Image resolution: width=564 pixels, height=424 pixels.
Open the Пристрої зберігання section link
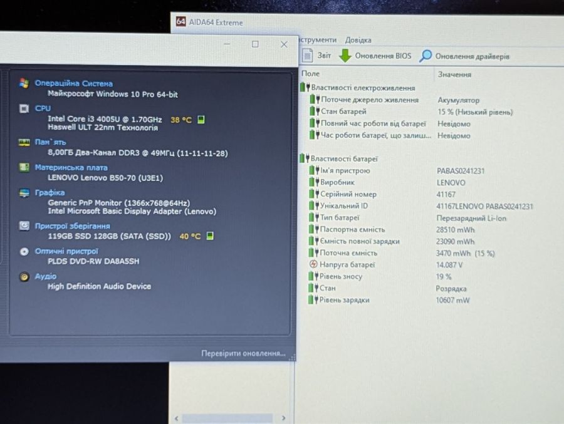[72, 226]
